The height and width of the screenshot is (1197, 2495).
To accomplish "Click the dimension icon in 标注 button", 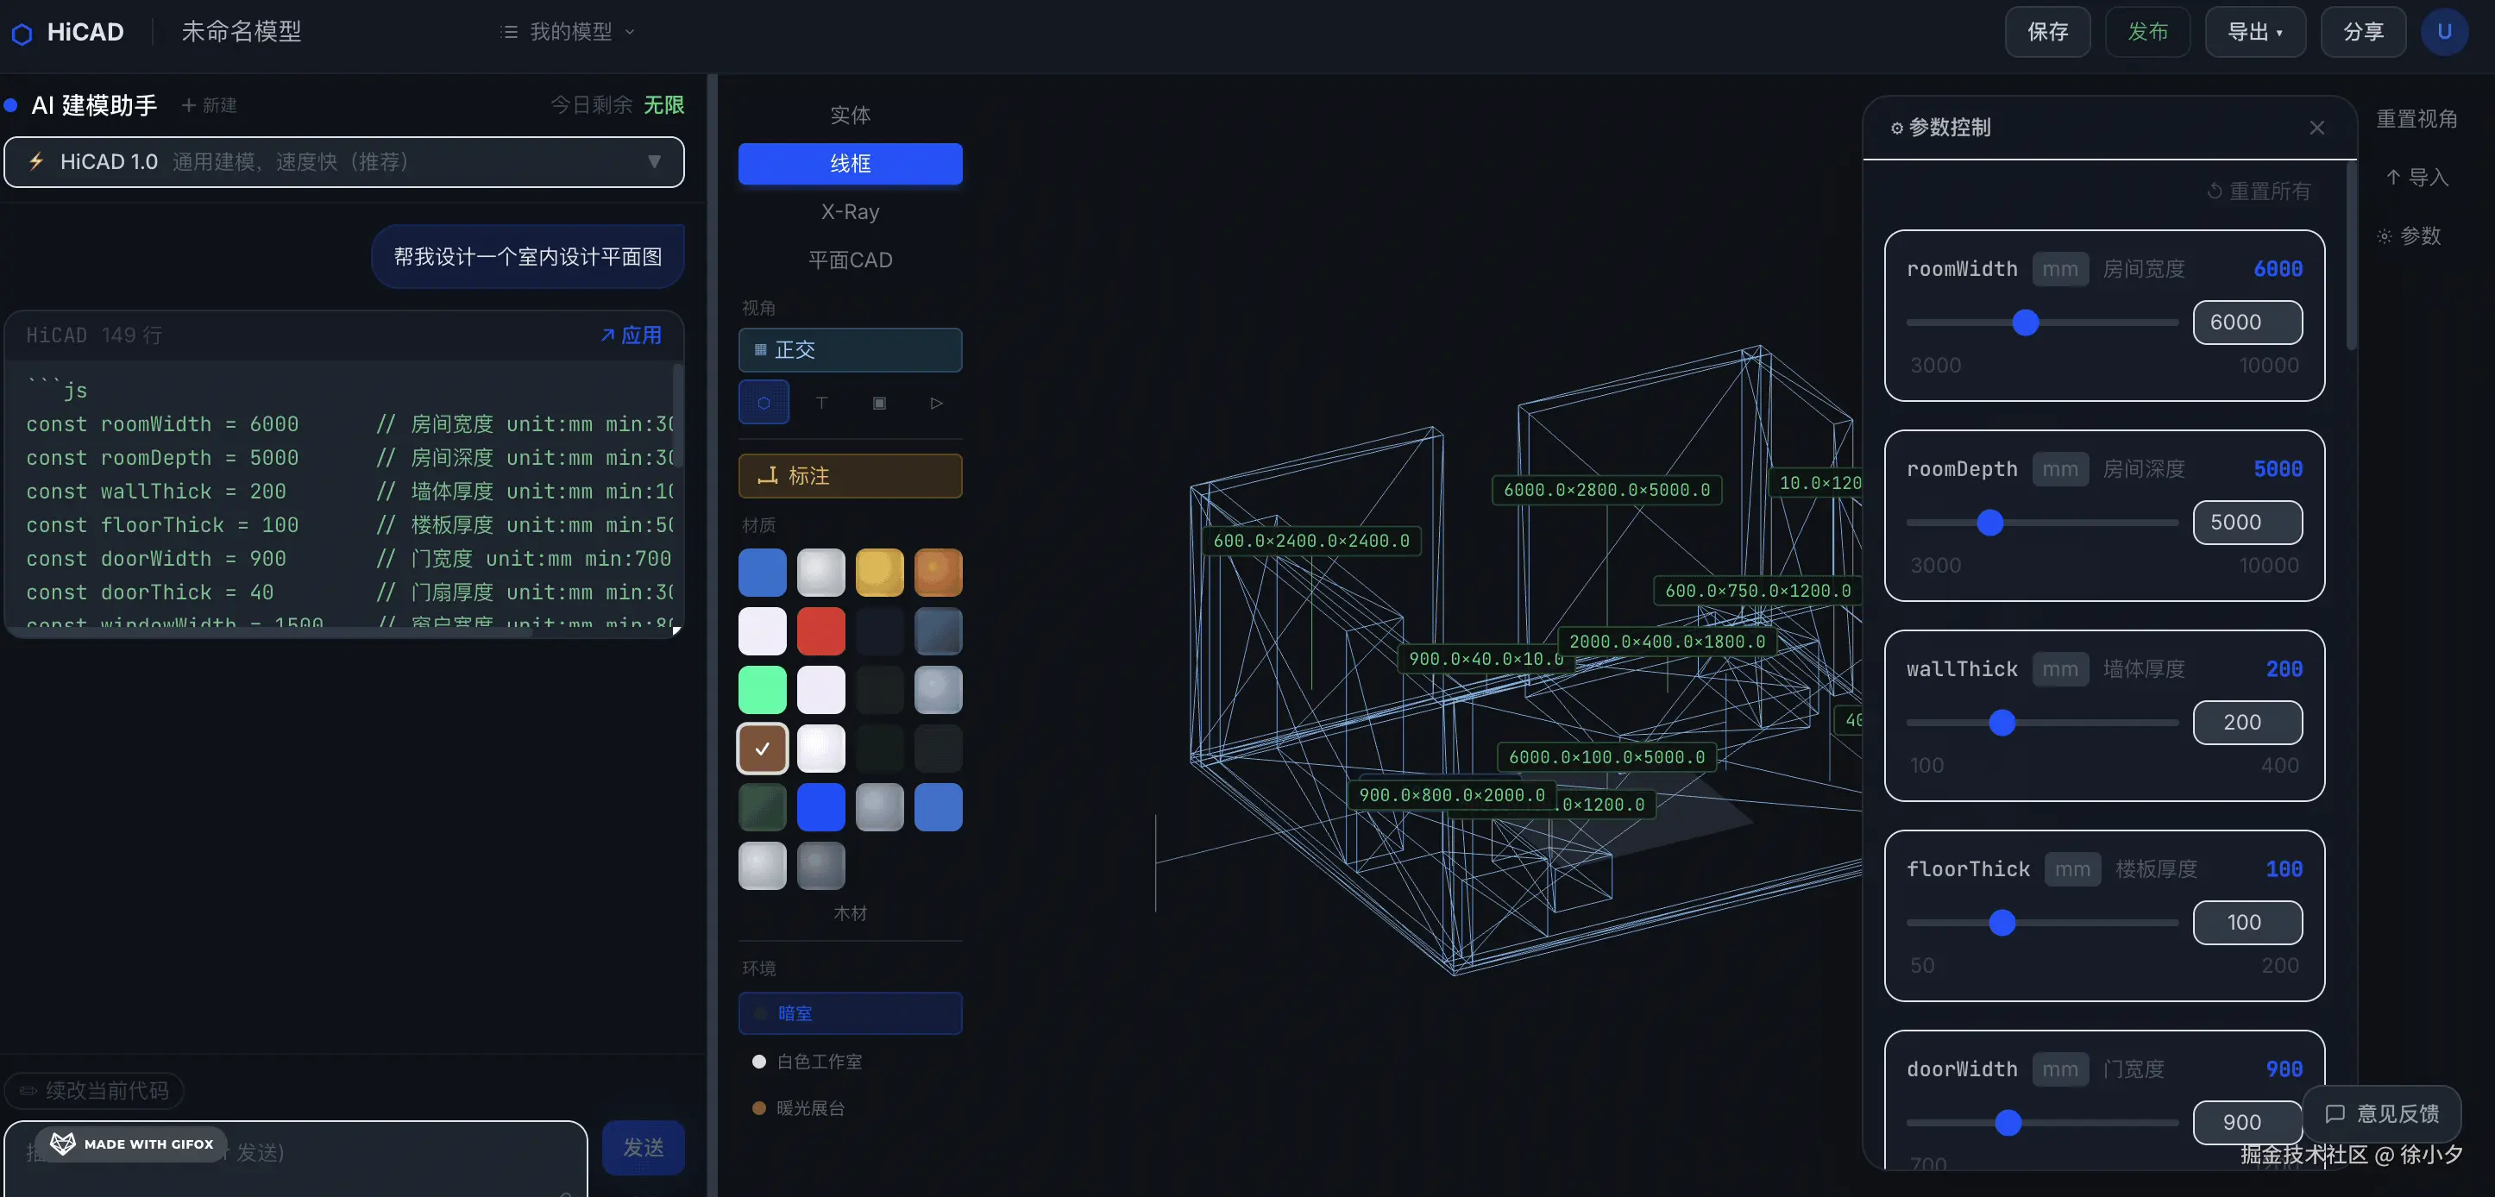I will click(x=767, y=475).
